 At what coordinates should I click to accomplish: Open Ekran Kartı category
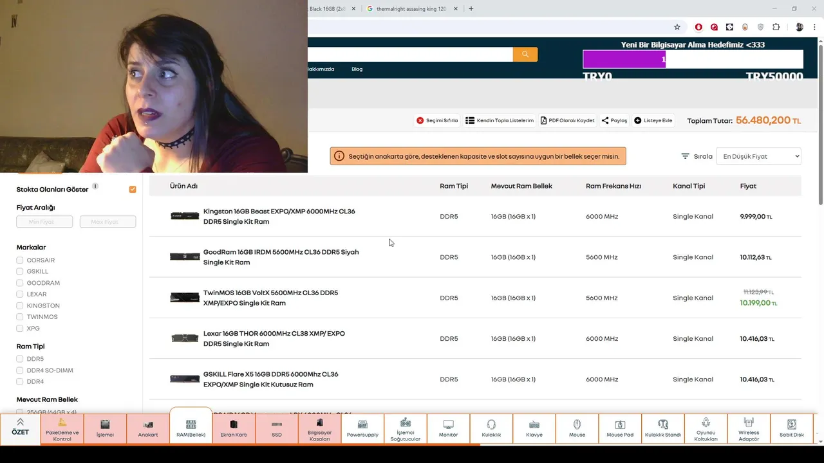click(234, 428)
